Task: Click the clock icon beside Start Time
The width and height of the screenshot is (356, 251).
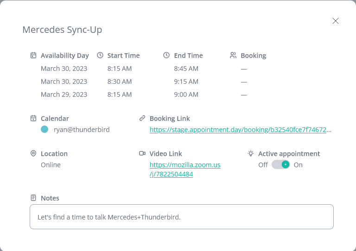Action: [100, 56]
